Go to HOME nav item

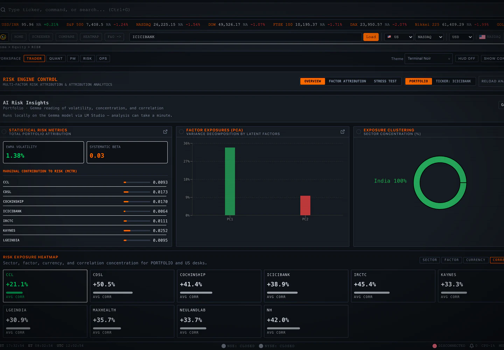coord(19,37)
